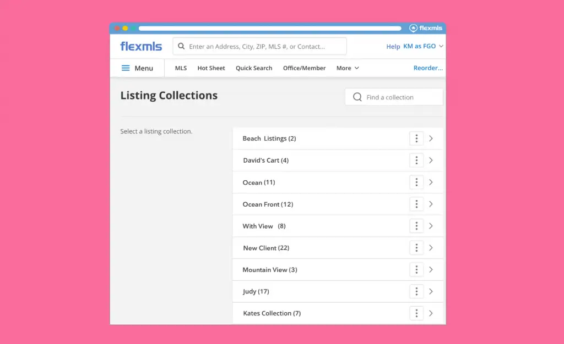Image resolution: width=564 pixels, height=344 pixels.
Task: Open the KM as FGO user dropdown
Action: pyautogui.click(x=423, y=47)
